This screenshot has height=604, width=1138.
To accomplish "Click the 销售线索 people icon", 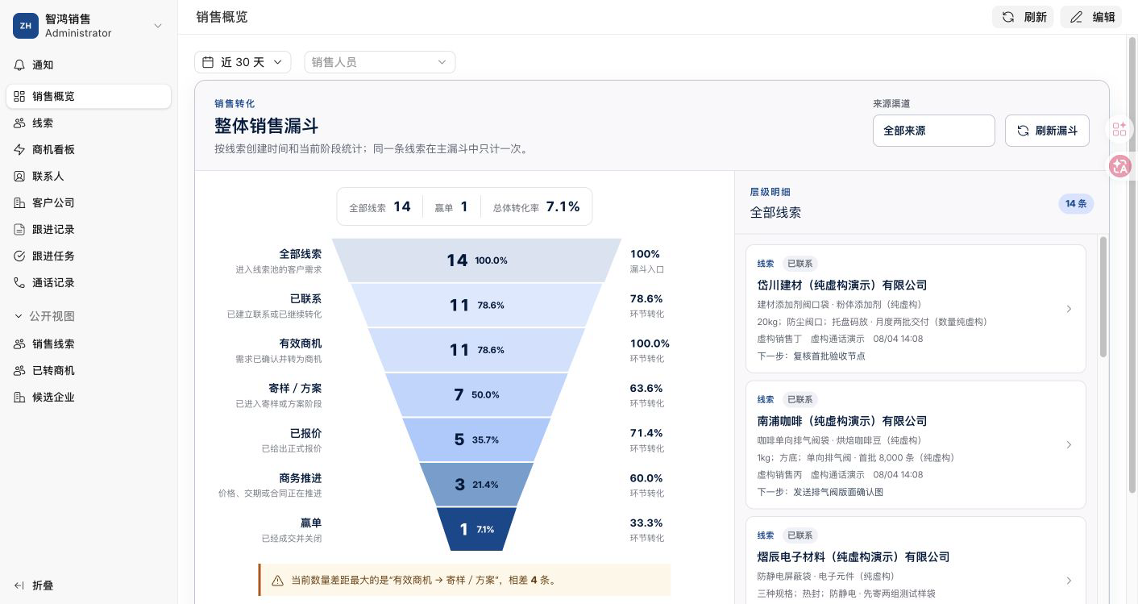I will coord(20,344).
